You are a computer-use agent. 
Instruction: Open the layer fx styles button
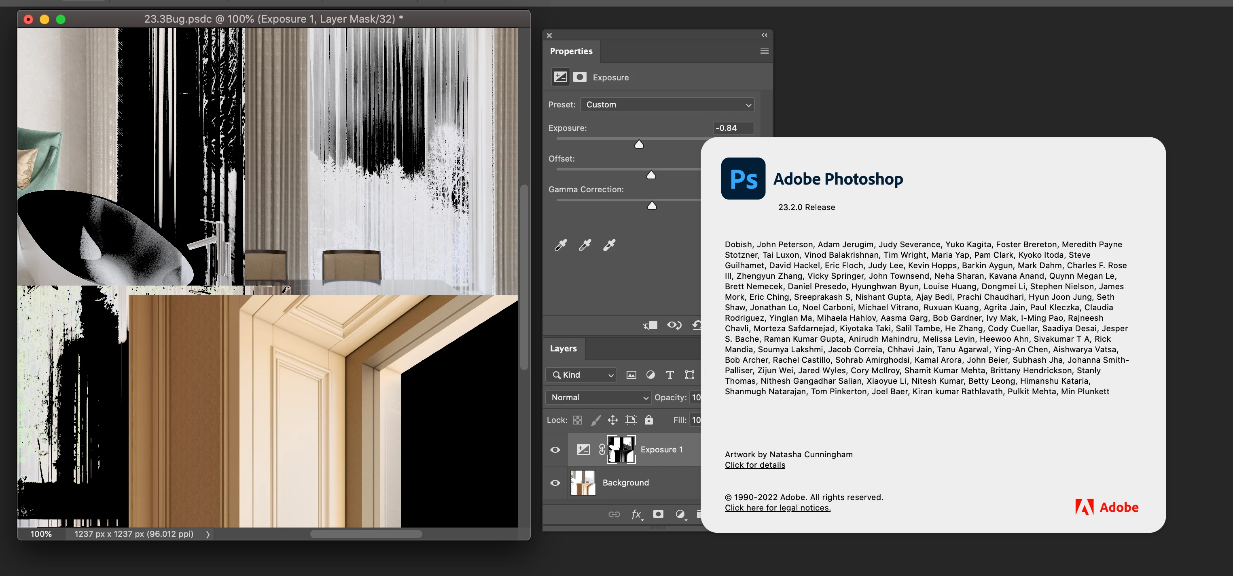[636, 514]
